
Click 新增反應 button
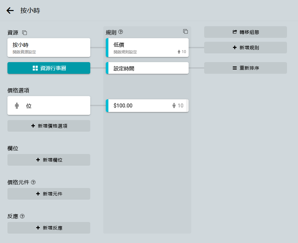coord(49,228)
